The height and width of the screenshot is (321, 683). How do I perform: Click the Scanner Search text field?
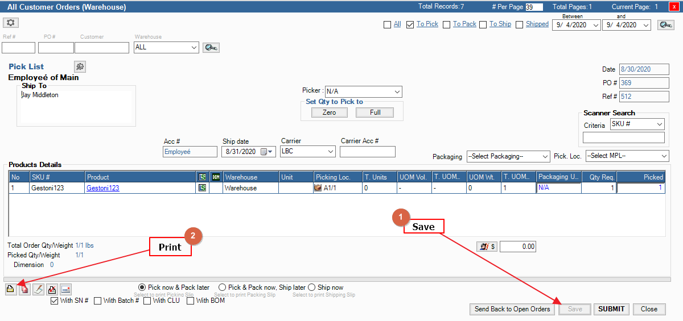623,137
